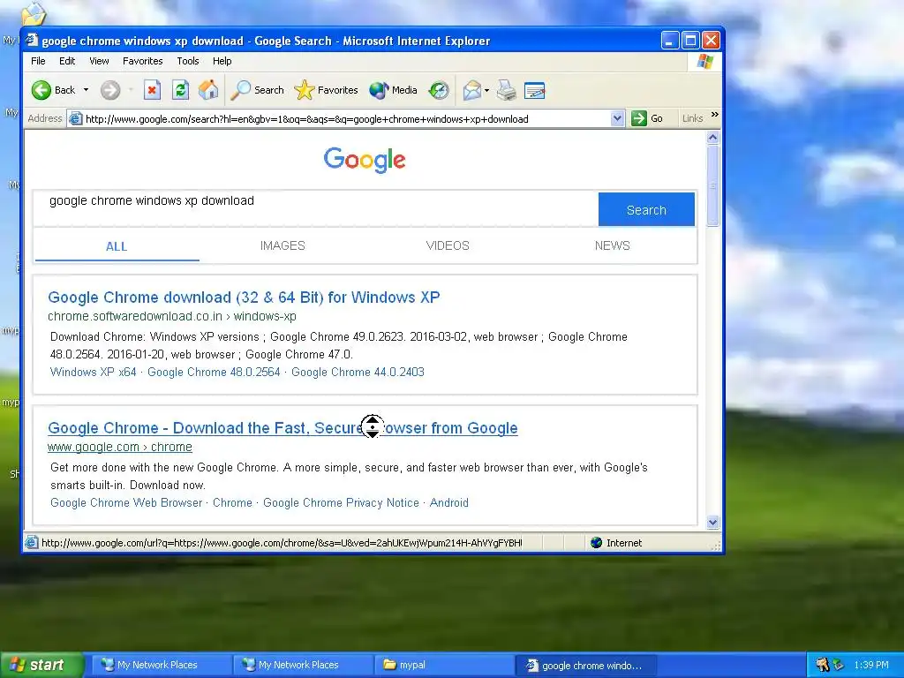
Task: Stop page loading with red X icon
Action: pyautogui.click(x=152, y=90)
